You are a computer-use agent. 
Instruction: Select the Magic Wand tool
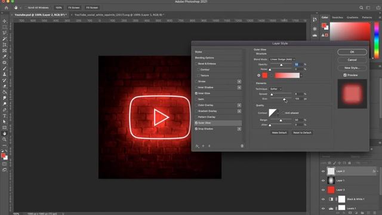[x=4, y=39]
